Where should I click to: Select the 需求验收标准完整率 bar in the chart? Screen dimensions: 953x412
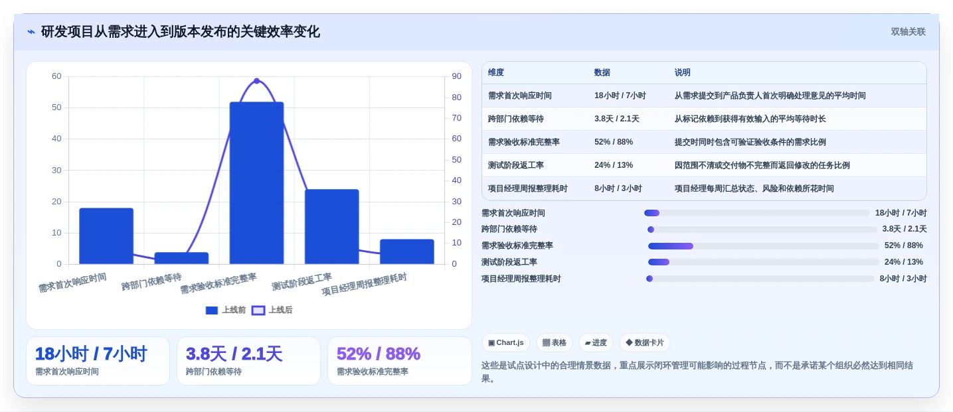pyautogui.click(x=256, y=183)
